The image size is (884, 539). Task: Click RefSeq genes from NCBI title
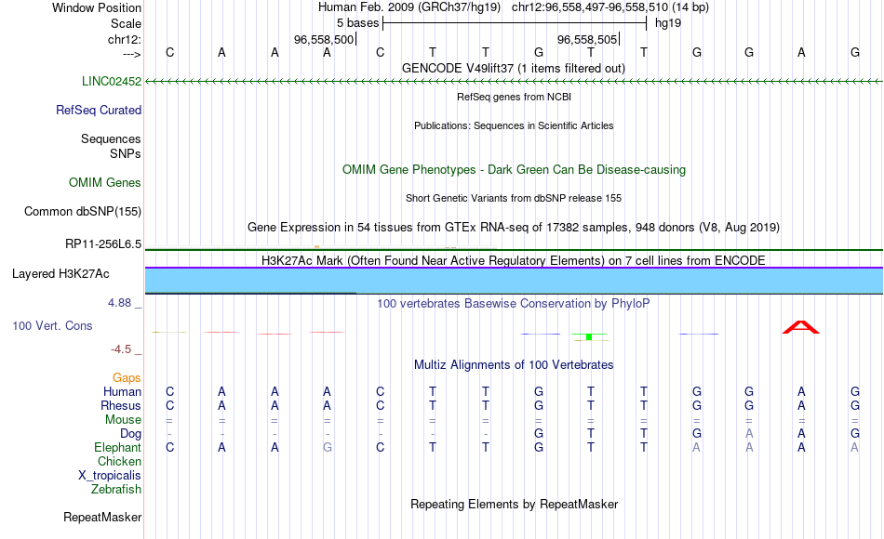tap(515, 97)
